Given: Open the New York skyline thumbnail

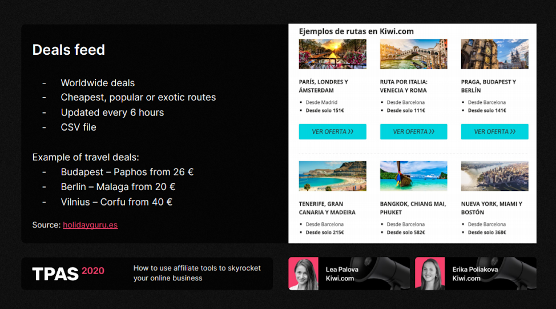Looking at the screenshot, I should click(x=494, y=176).
